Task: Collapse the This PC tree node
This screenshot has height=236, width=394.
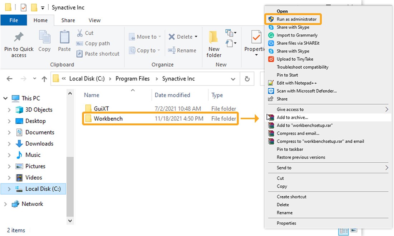Action: (x=5, y=98)
